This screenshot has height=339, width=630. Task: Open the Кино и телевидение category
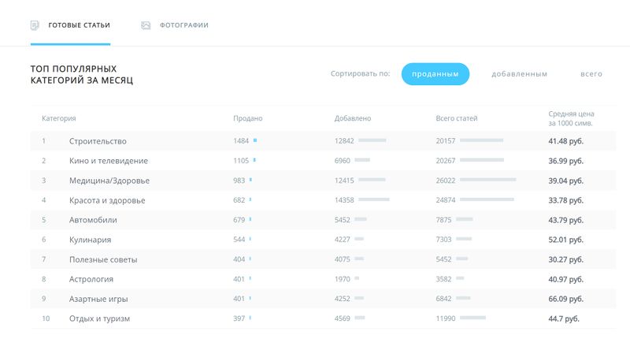pos(109,161)
